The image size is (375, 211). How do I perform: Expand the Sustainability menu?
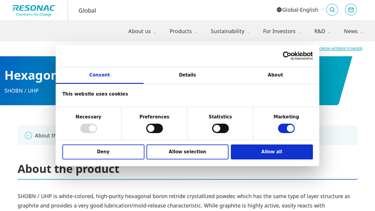(x=230, y=31)
